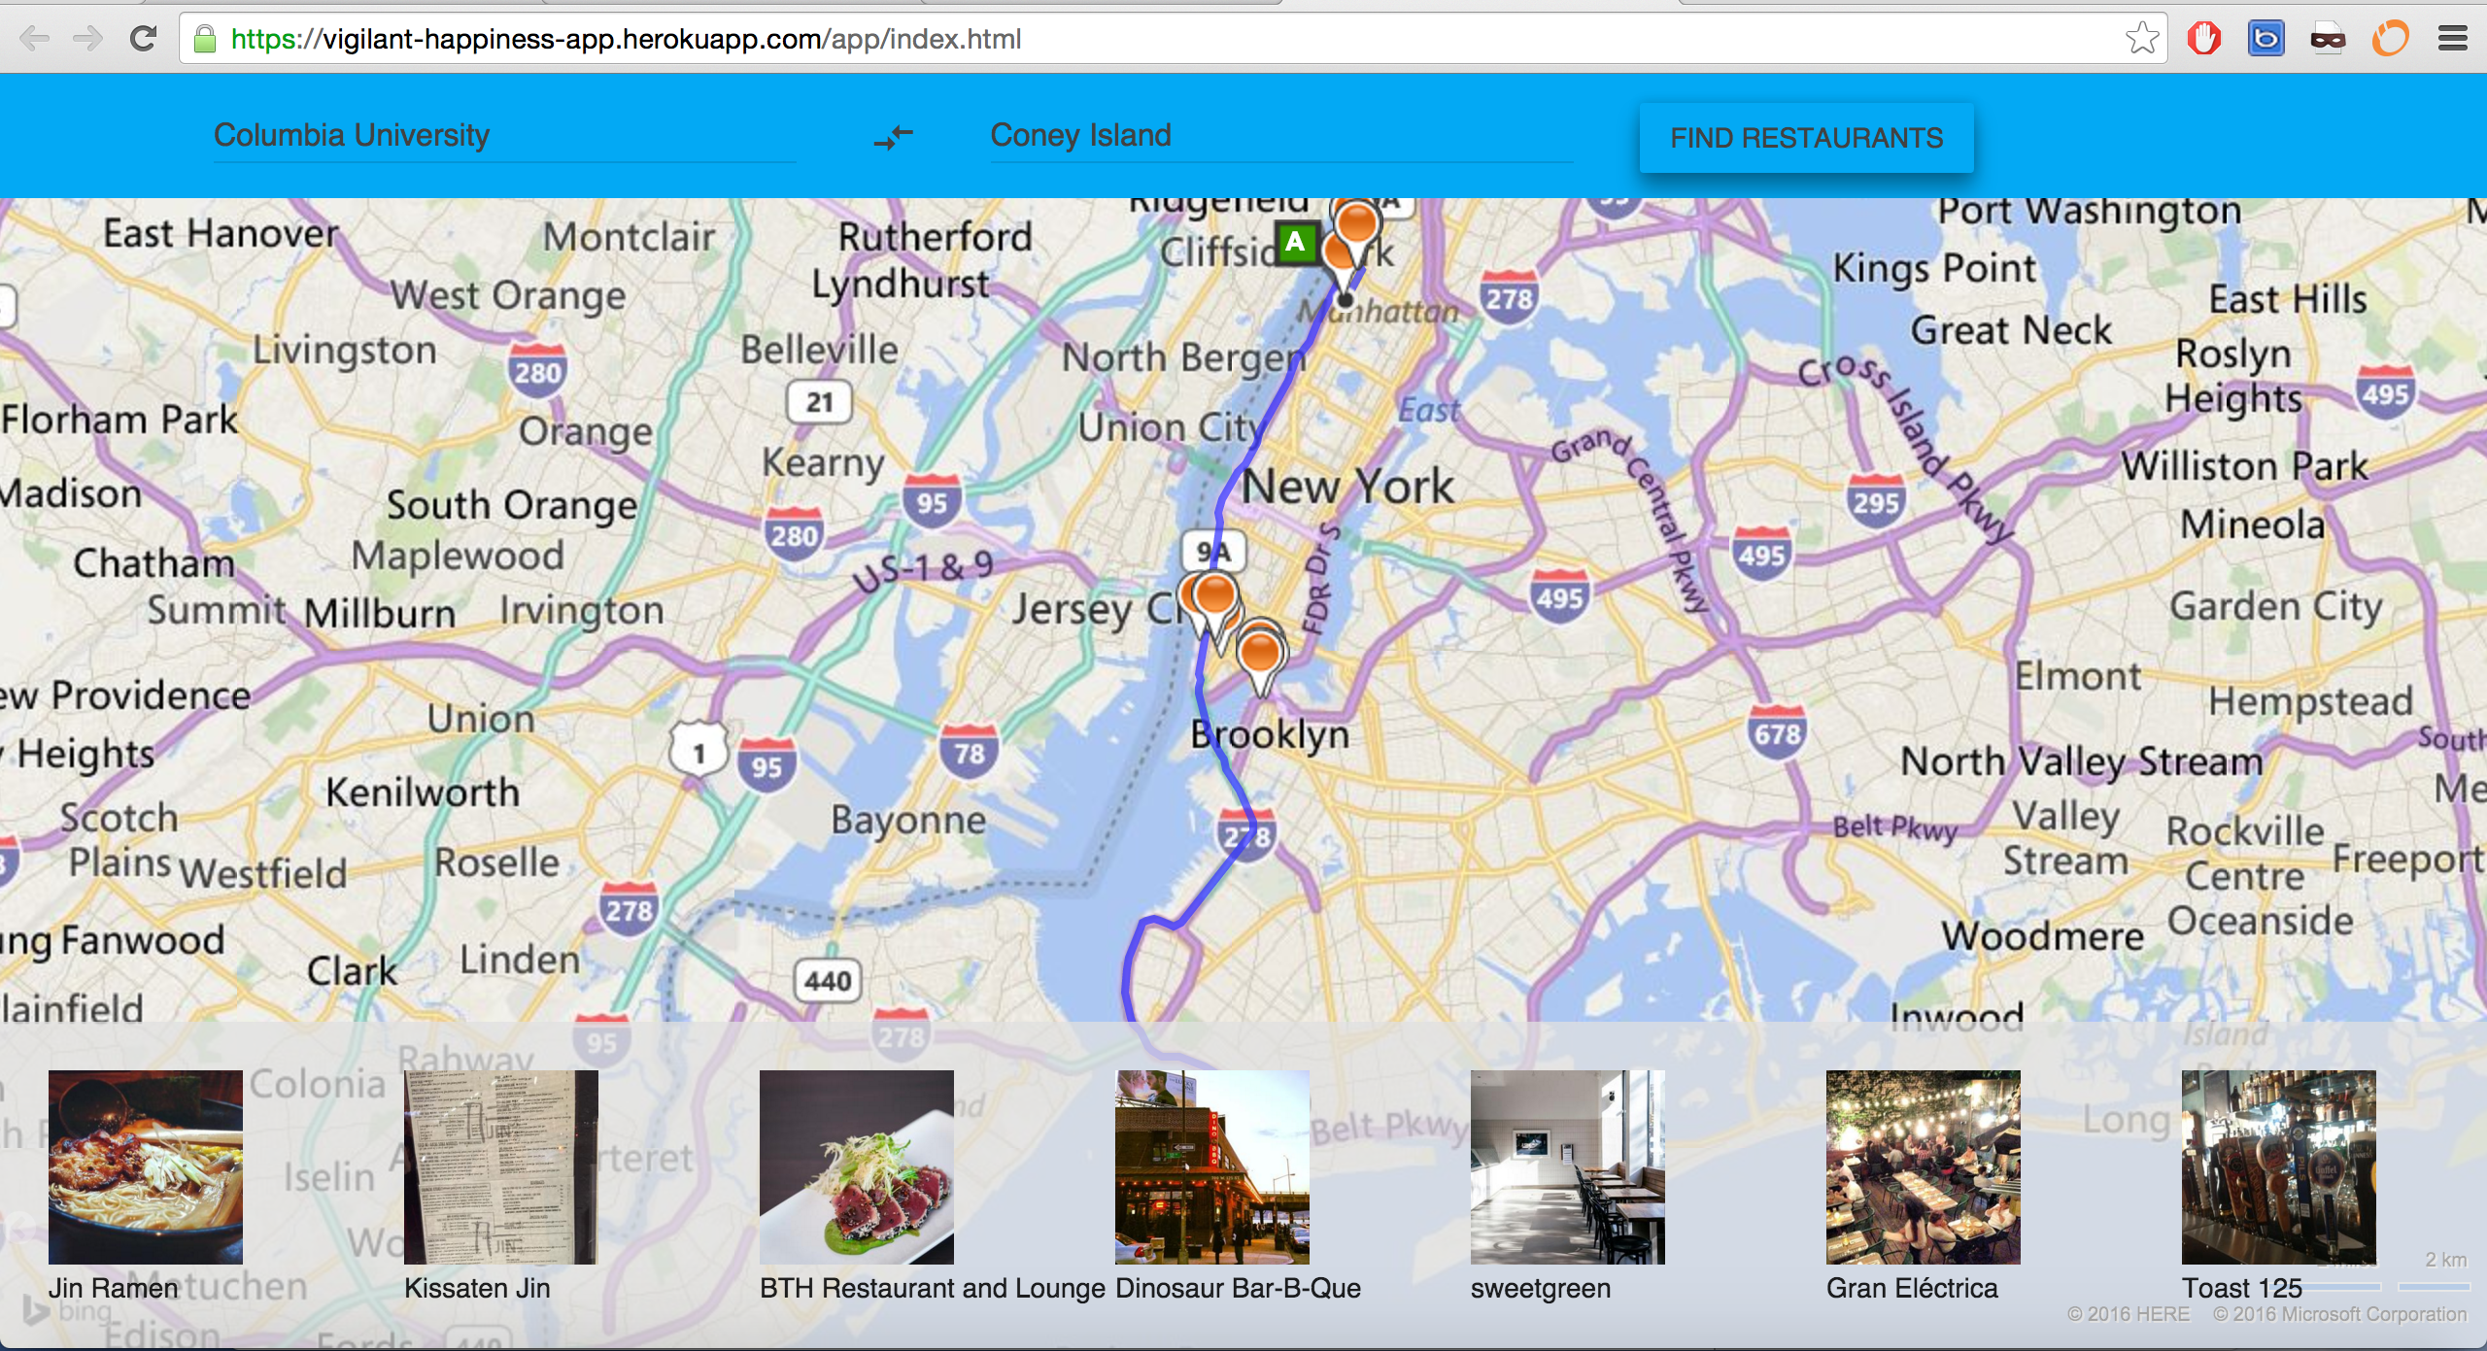Click the browser reload icon
The image size is (2487, 1351).
click(x=144, y=39)
